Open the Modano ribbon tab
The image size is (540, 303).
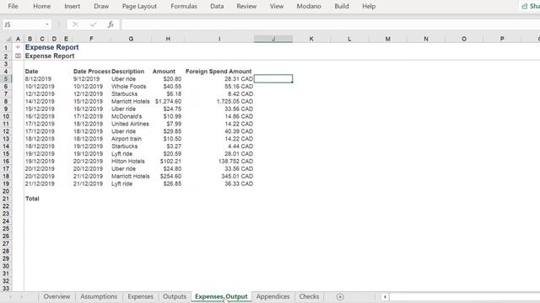click(309, 6)
